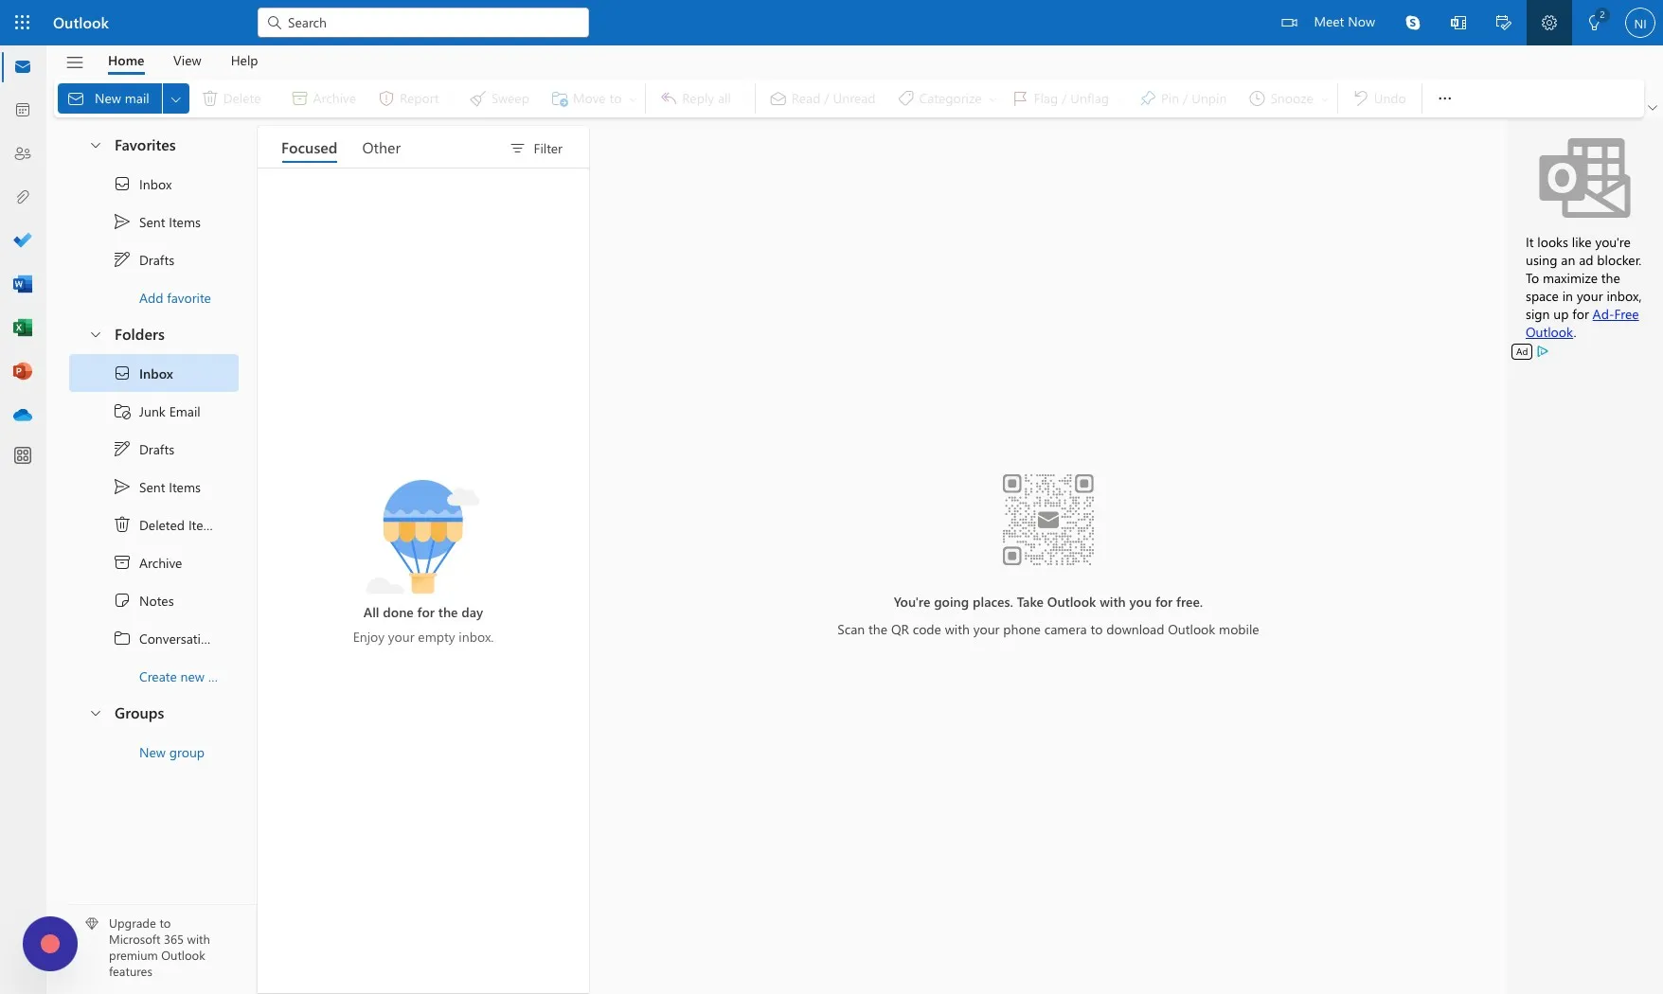Switch to the Home ribbon tab
Image resolution: width=1663 pixels, height=994 pixels.
[126, 61]
